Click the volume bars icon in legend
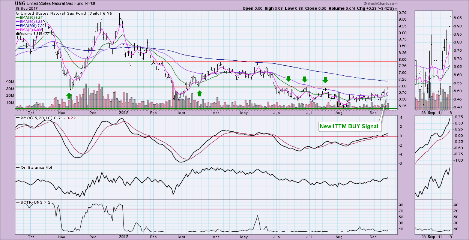This screenshot has width=469, height=240. [x=17, y=34]
